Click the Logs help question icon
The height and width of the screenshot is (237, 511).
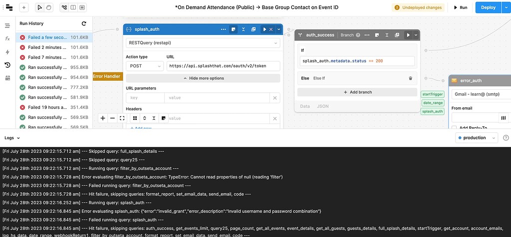click(506, 138)
